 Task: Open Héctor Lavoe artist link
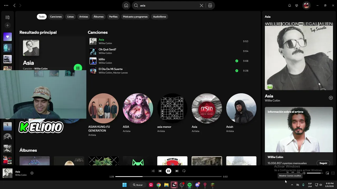(x=120, y=73)
